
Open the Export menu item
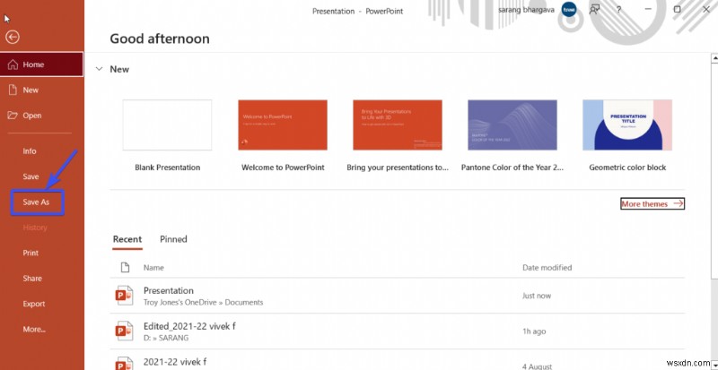pos(34,304)
